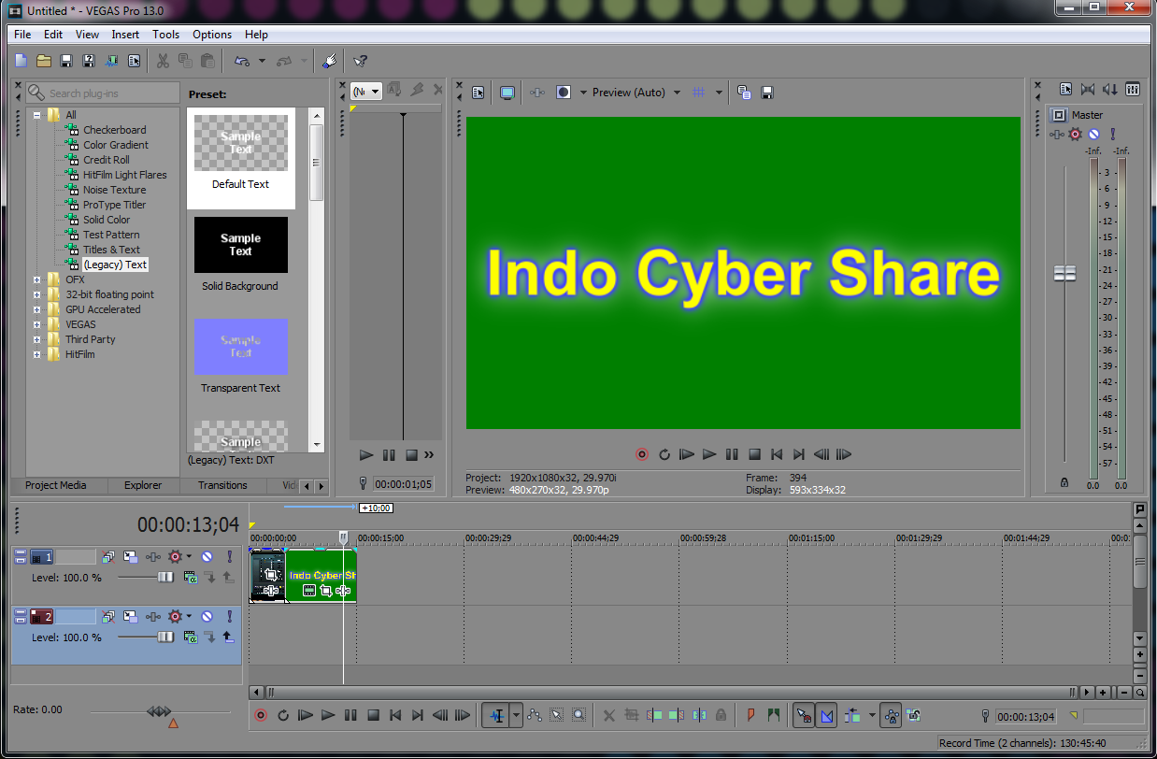This screenshot has width=1157, height=759.
Task: Expand the 32-bit floating point folder
Action: 37,294
